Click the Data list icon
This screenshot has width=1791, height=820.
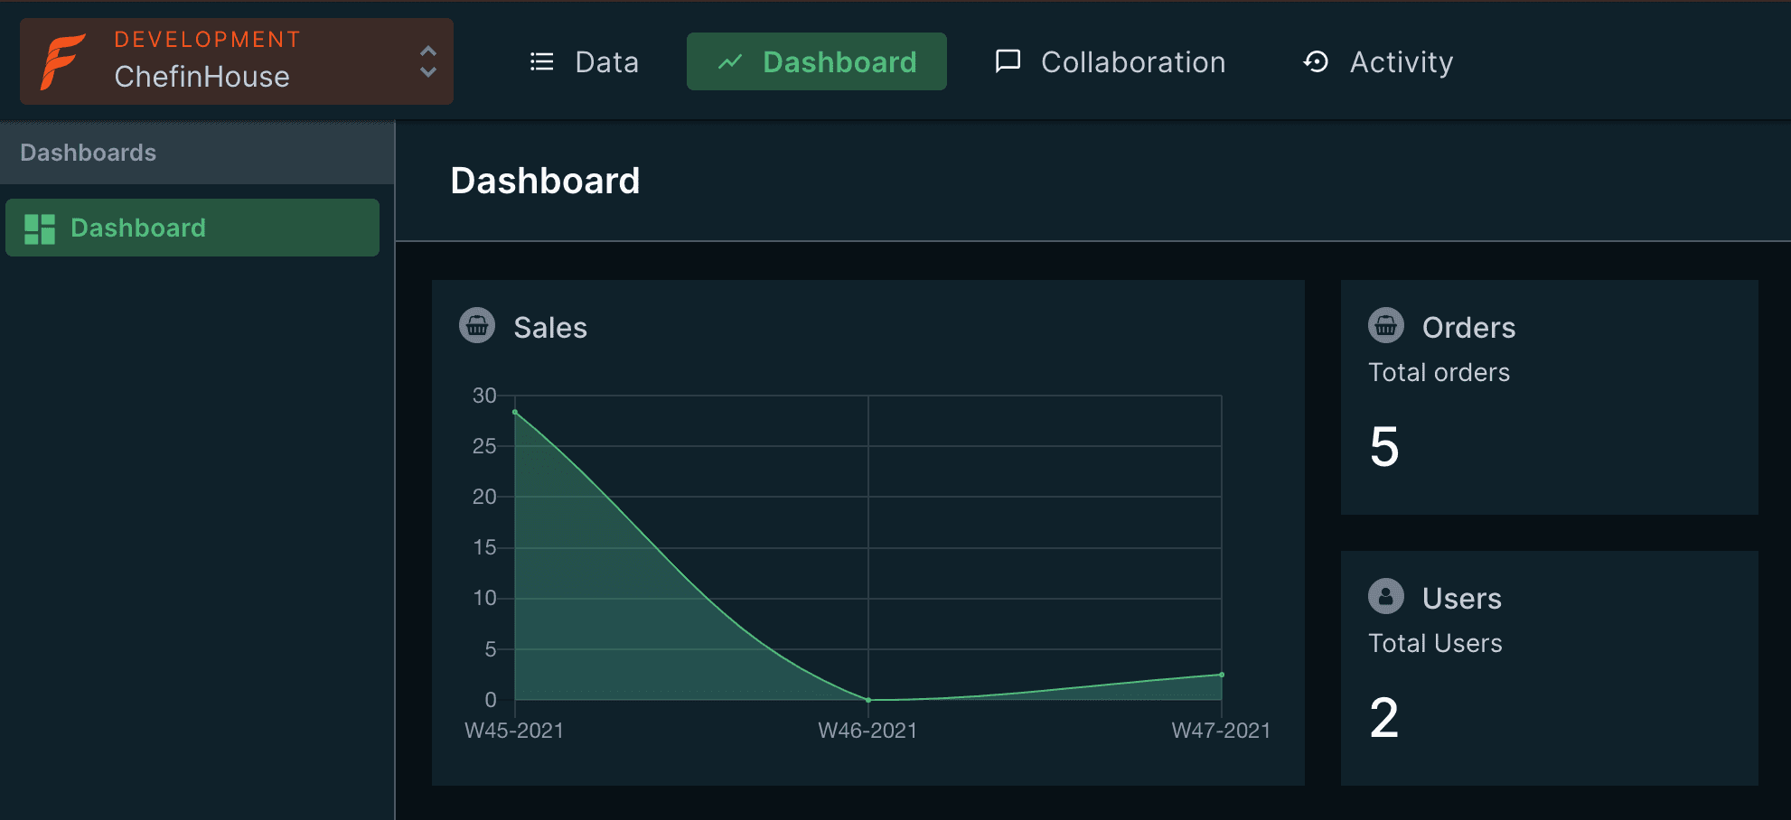click(x=541, y=61)
